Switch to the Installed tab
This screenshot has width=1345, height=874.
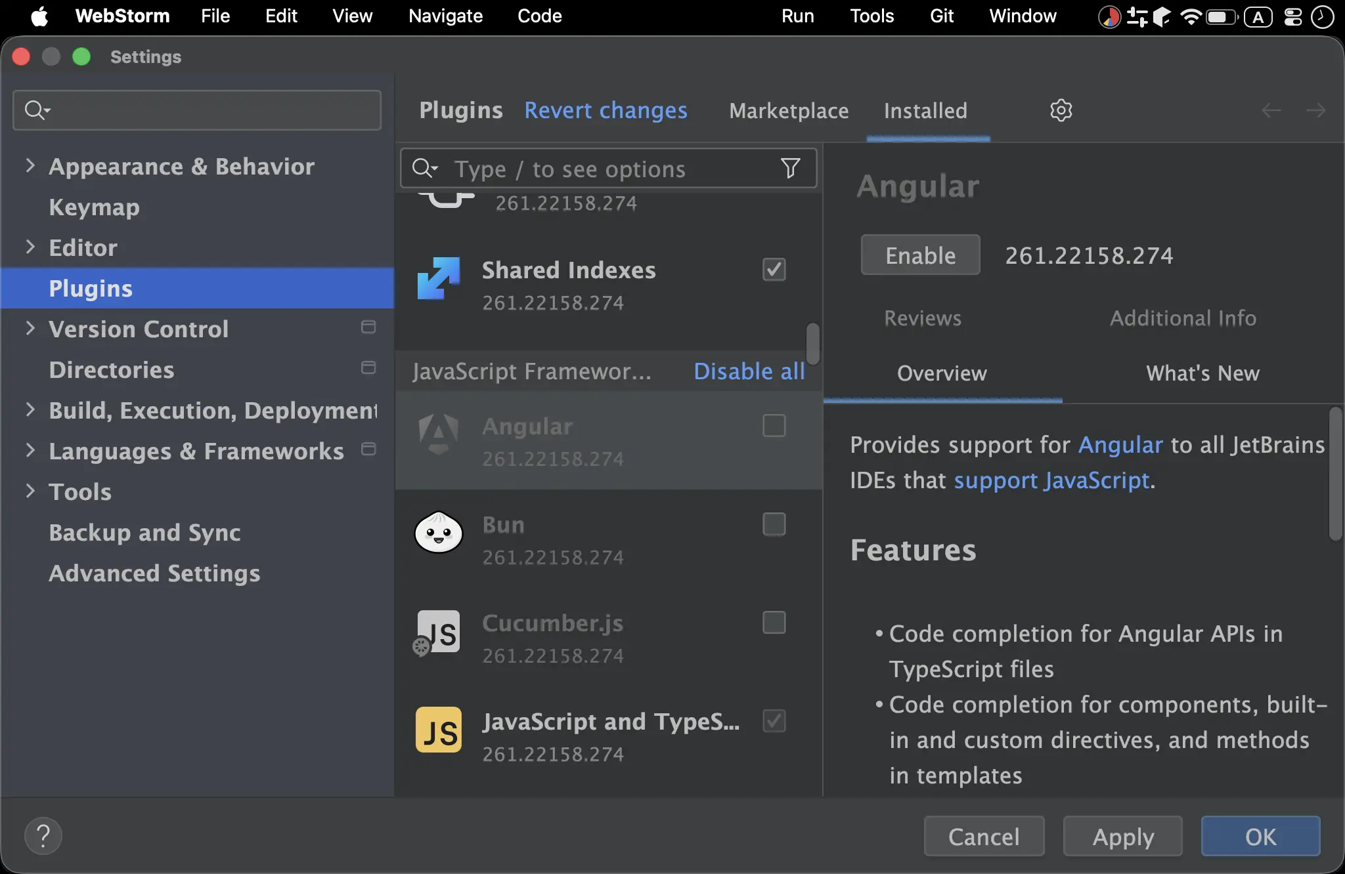click(x=925, y=110)
